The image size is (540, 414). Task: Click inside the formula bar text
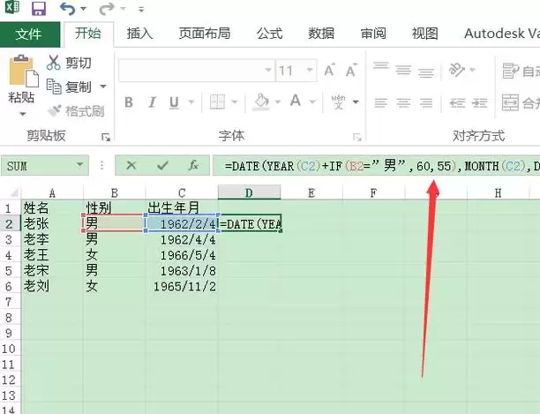[376, 166]
